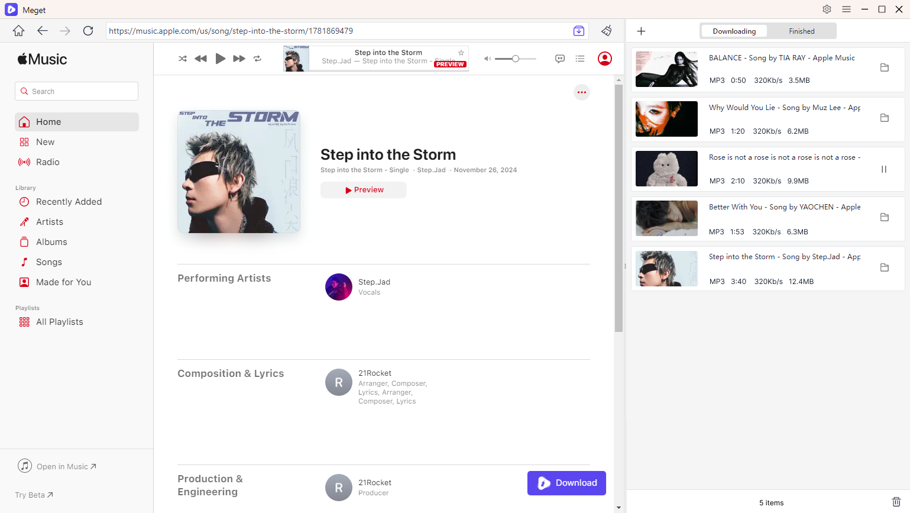Click the Try Beta link
Image resolution: width=910 pixels, height=513 pixels.
(34, 495)
